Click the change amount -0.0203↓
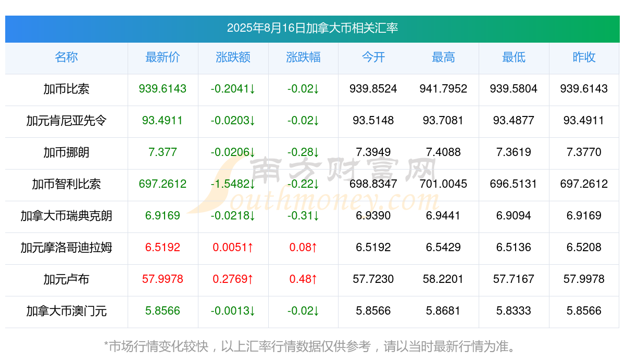Screen dimensions: 625x363 coord(233,121)
